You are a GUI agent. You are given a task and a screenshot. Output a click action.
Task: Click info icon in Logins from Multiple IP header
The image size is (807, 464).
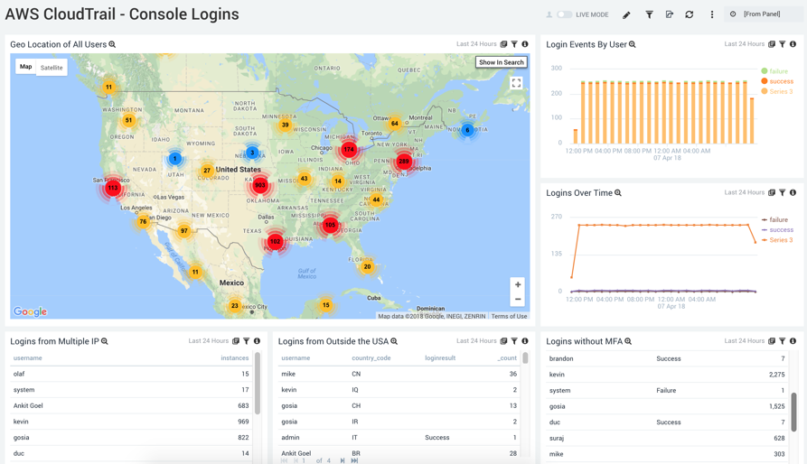pos(257,341)
